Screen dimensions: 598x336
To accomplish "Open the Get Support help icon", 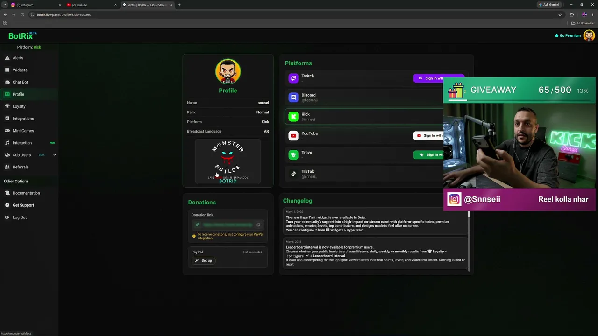I will click(7, 205).
